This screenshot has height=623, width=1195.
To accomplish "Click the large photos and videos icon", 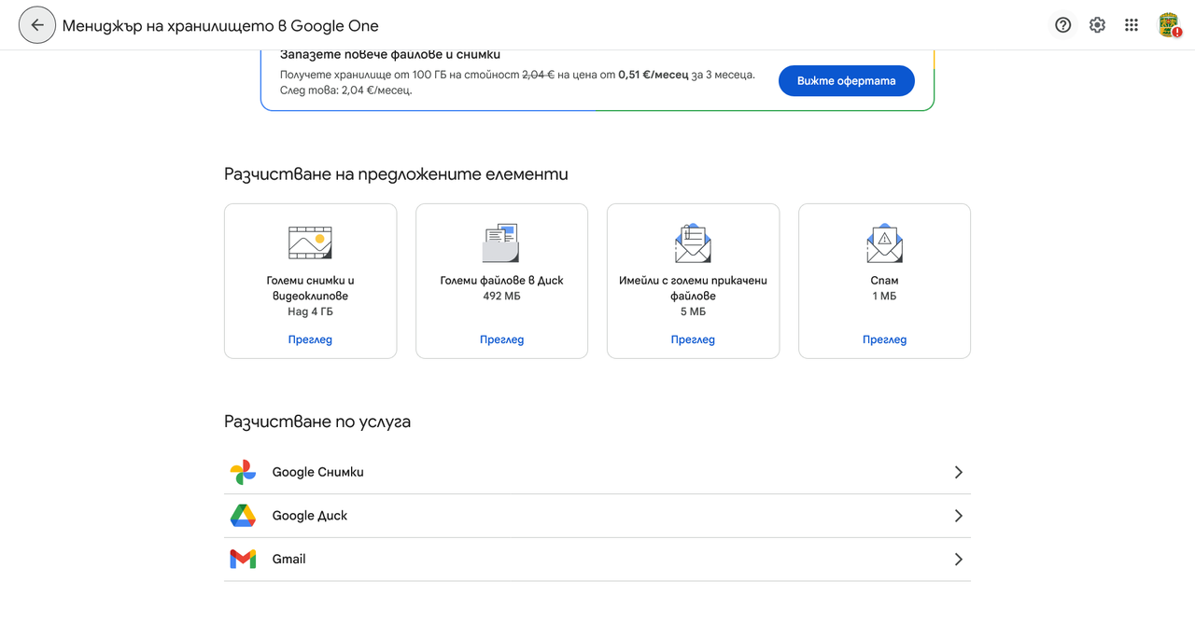I will [x=310, y=242].
